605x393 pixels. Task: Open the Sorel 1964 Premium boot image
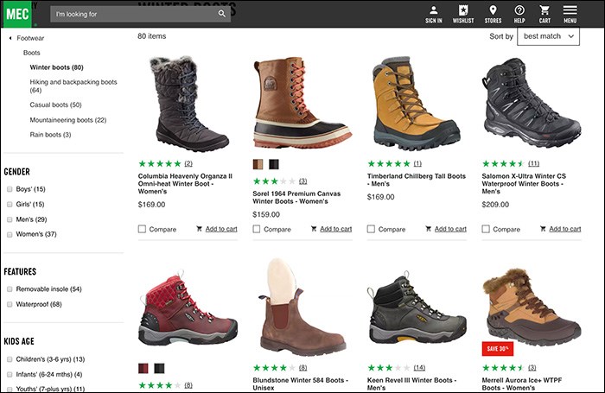pyautogui.click(x=302, y=103)
